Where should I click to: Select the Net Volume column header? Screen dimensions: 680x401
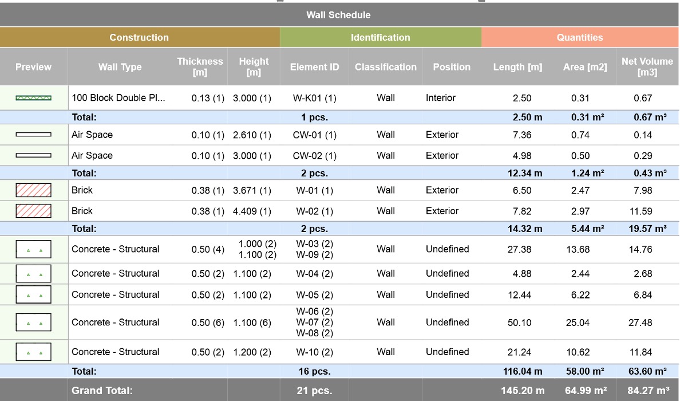point(647,67)
